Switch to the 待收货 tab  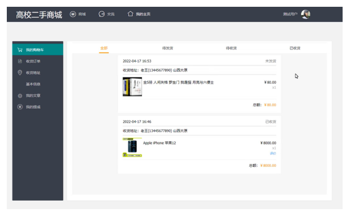(231, 48)
